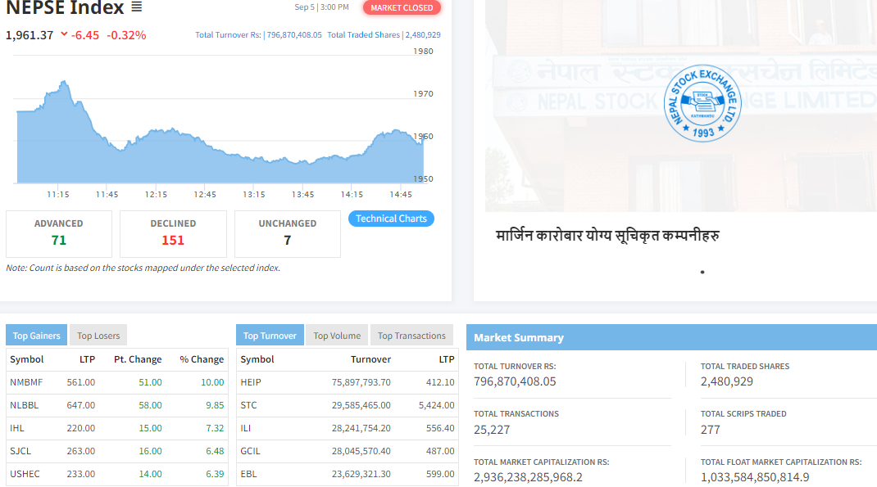Click the Turnover column header
The width and height of the screenshot is (877, 487).
(x=370, y=359)
